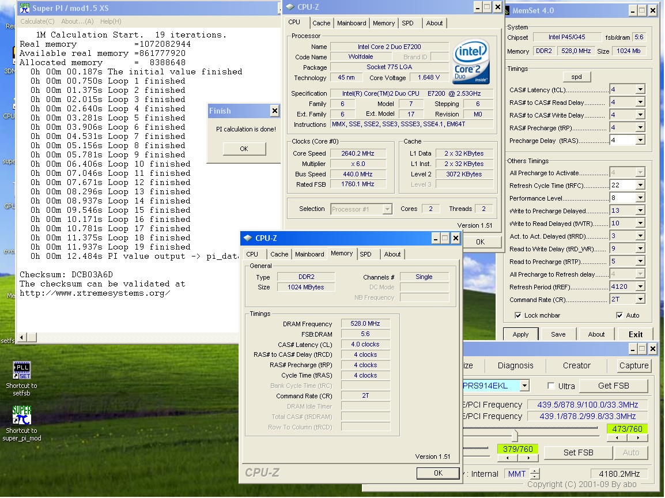Toggle the Lock mchbar checkbox
Viewport: 665px width, 498px height.
coord(518,315)
